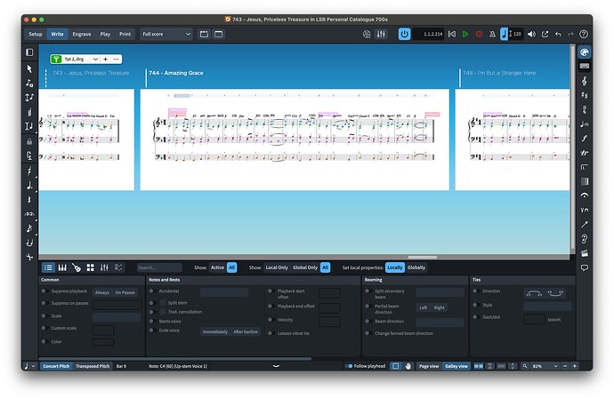Screen dimensions: 614x398
Task: Select the Write mode tab
Action: click(x=57, y=34)
